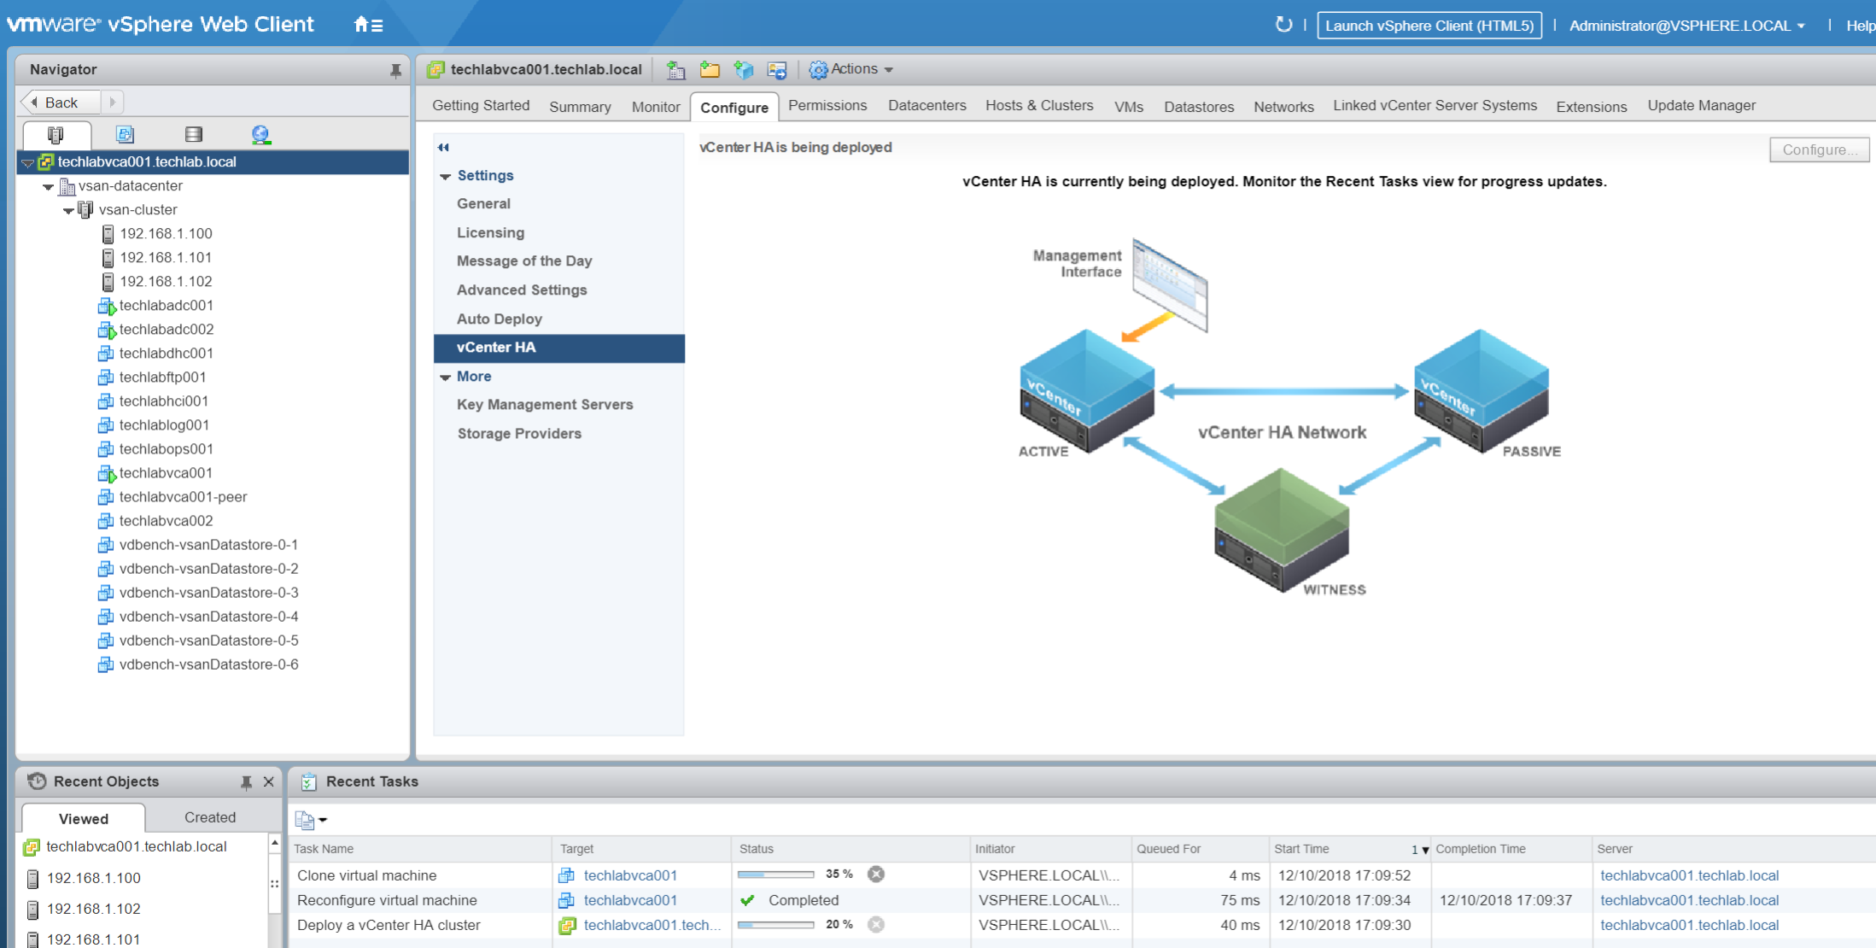Screen dimensions: 1876x948
Task: Click the Recent Tasks panel icon
Action: (x=308, y=781)
